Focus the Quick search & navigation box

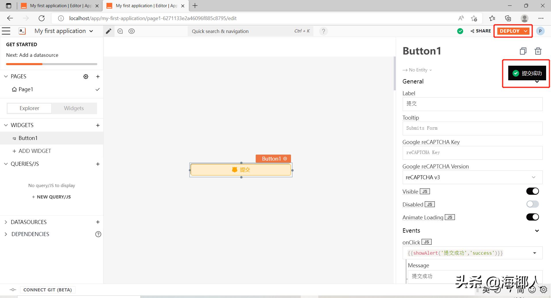(x=251, y=31)
